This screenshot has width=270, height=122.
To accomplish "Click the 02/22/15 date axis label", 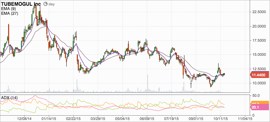I will click(x=73, y=119).
